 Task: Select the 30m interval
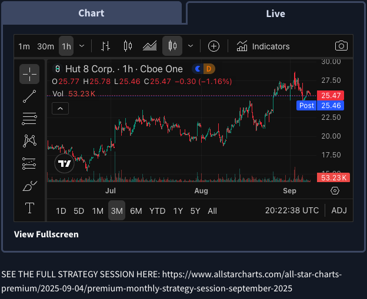pos(46,46)
